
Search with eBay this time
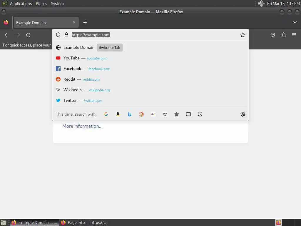click(x=153, y=114)
